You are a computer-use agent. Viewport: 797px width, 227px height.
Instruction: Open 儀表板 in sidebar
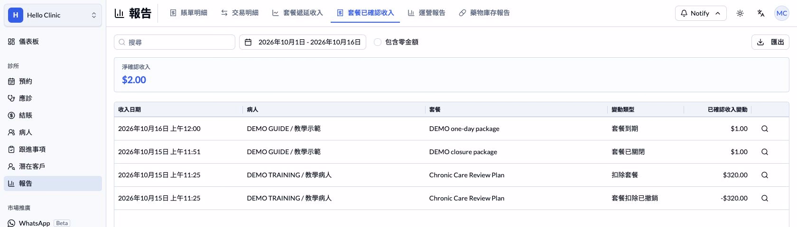click(53, 42)
